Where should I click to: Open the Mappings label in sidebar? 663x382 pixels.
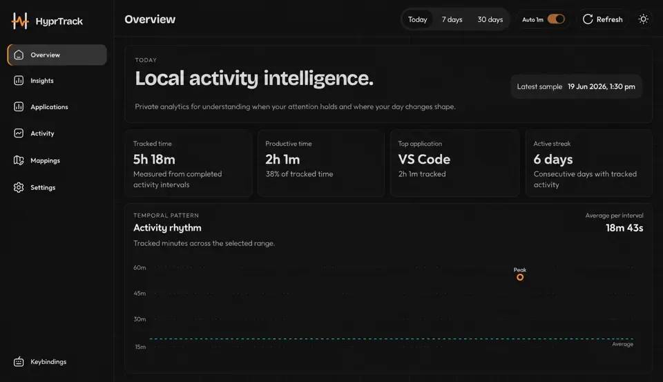click(46, 160)
